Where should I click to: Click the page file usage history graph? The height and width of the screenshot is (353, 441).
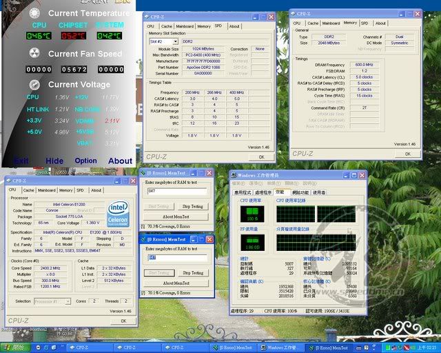pyautogui.click(x=316, y=243)
